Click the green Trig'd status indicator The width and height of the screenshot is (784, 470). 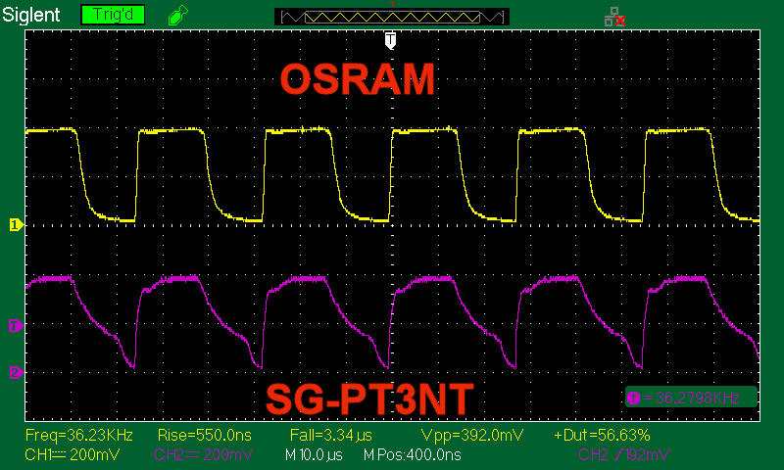[x=113, y=15]
